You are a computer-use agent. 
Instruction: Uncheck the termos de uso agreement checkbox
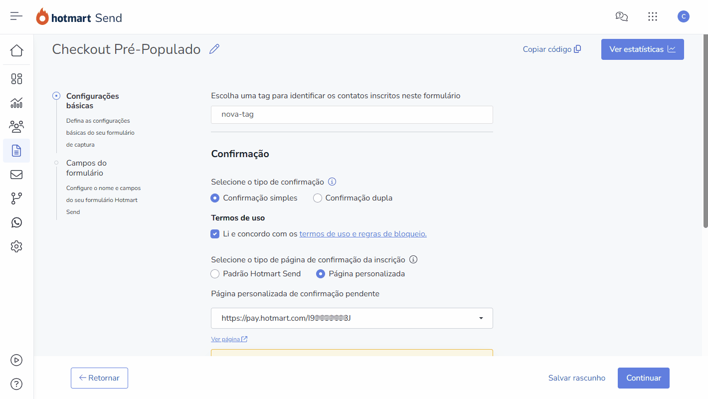coord(214,233)
